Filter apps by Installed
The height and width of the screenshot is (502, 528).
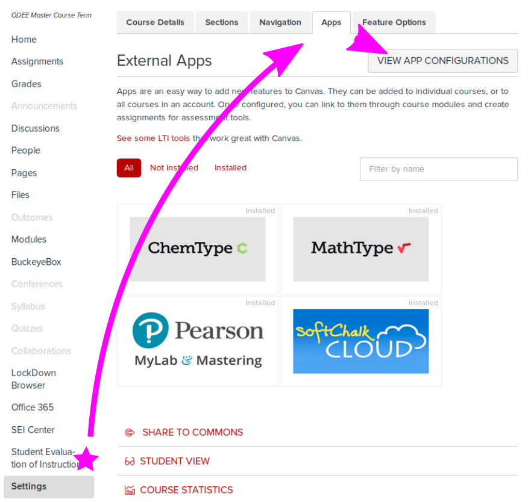coord(230,168)
